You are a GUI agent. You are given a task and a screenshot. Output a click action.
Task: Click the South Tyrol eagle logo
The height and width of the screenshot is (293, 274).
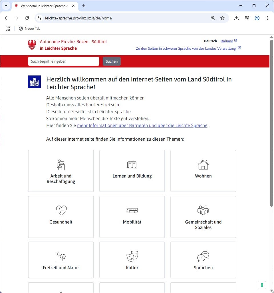[x=32, y=45]
